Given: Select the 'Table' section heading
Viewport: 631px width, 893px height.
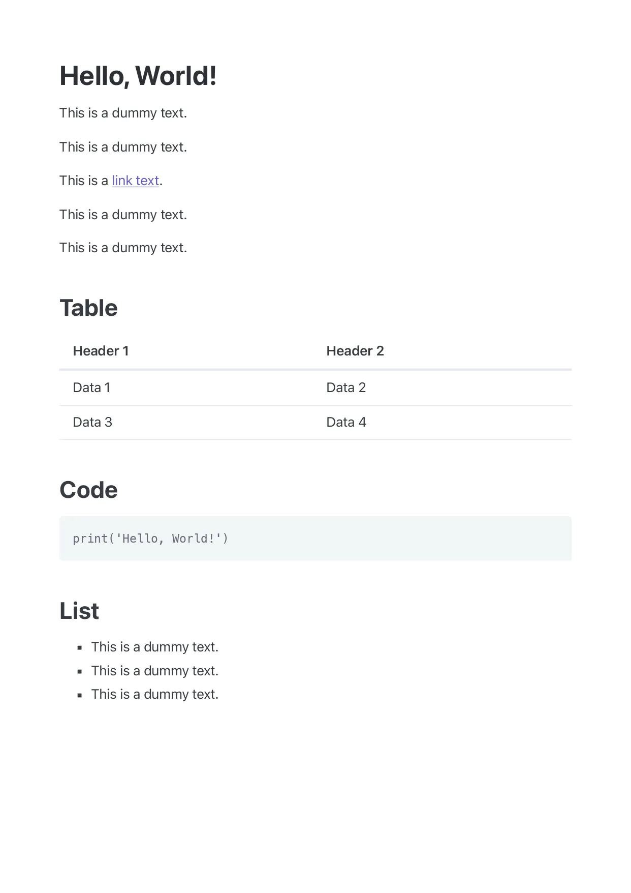Looking at the screenshot, I should (88, 308).
